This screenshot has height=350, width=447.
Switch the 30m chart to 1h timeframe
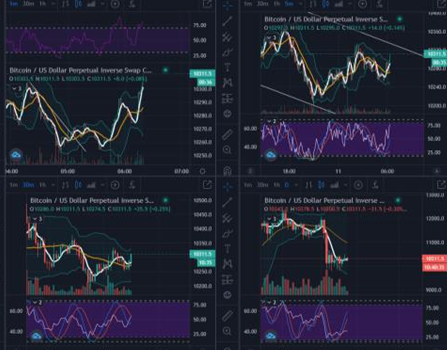(42, 185)
